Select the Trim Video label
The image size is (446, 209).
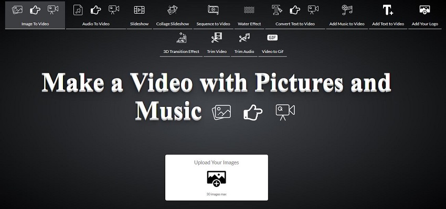pyautogui.click(x=217, y=51)
